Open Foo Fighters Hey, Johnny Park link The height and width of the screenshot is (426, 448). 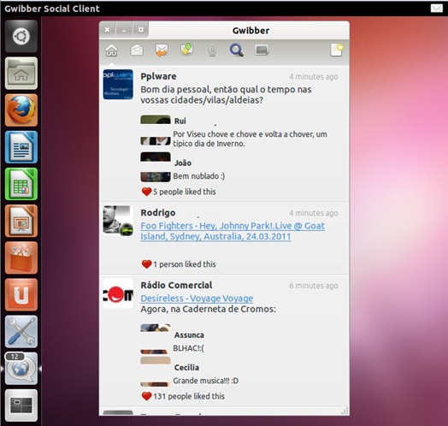pyautogui.click(x=233, y=231)
